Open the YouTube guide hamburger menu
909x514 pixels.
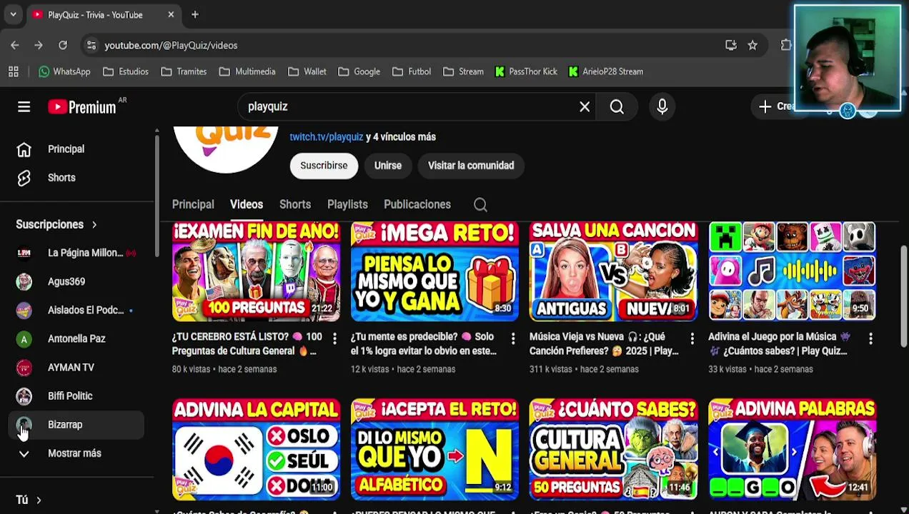click(x=24, y=107)
